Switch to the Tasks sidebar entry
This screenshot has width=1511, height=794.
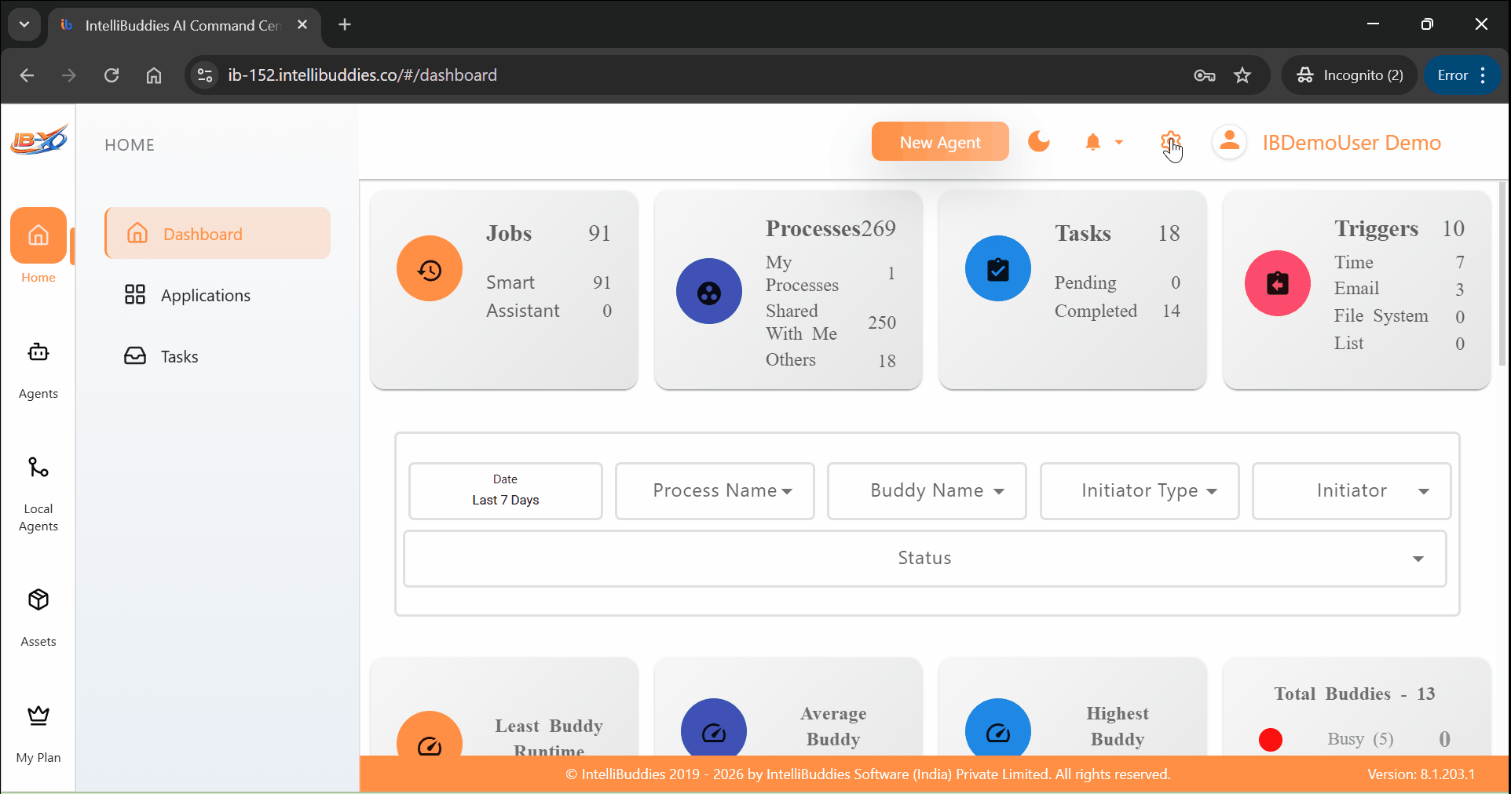179,356
